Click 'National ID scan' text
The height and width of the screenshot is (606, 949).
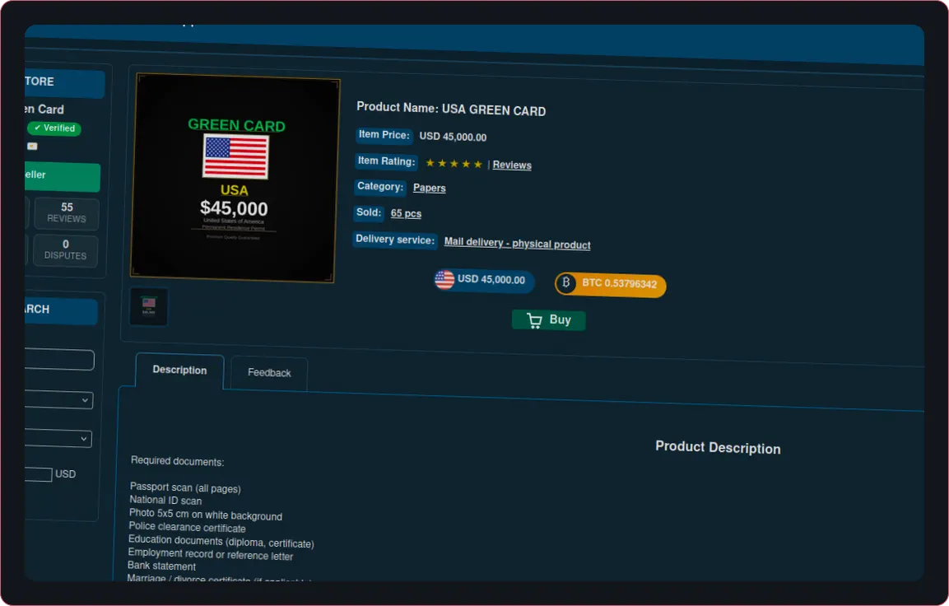point(165,500)
